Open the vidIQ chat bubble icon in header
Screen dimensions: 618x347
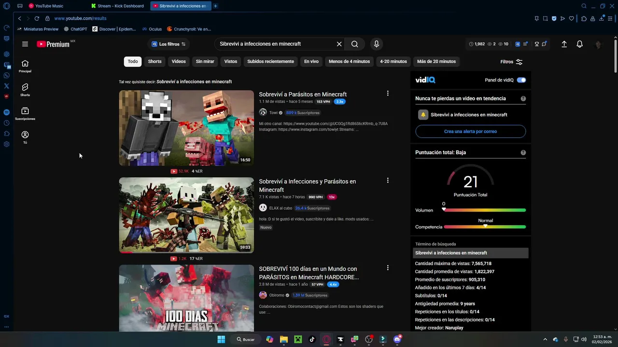tap(544, 44)
